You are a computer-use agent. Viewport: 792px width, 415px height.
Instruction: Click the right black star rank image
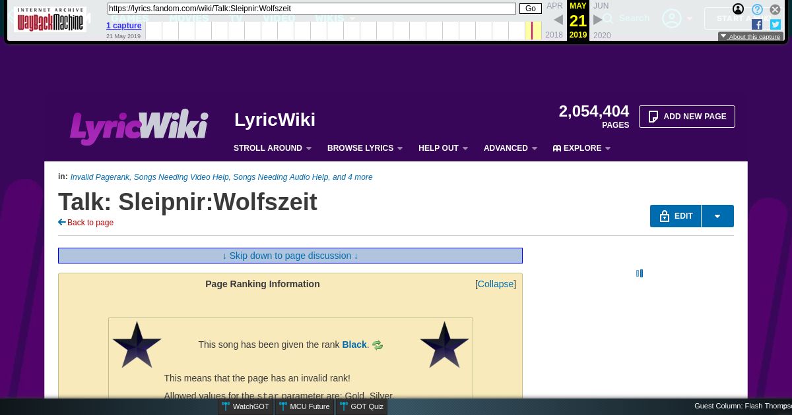(x=444, y=345)
